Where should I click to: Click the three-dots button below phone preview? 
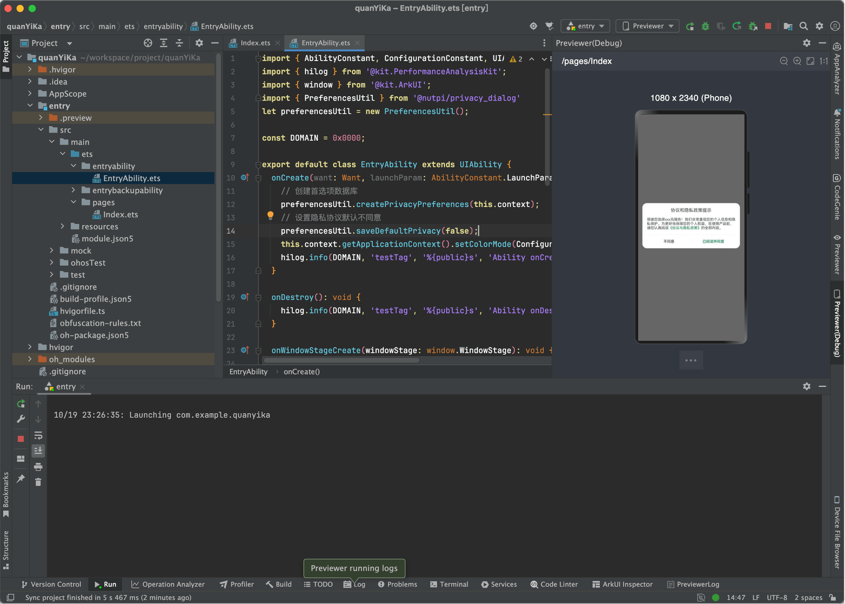[691, 360]
